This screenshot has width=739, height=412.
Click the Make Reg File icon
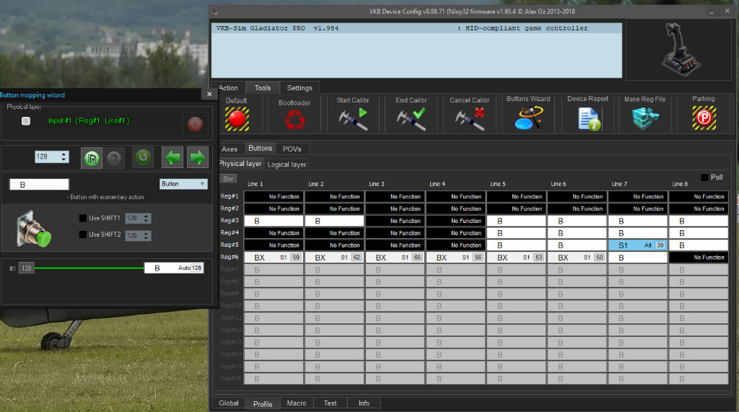click(644, 118)
